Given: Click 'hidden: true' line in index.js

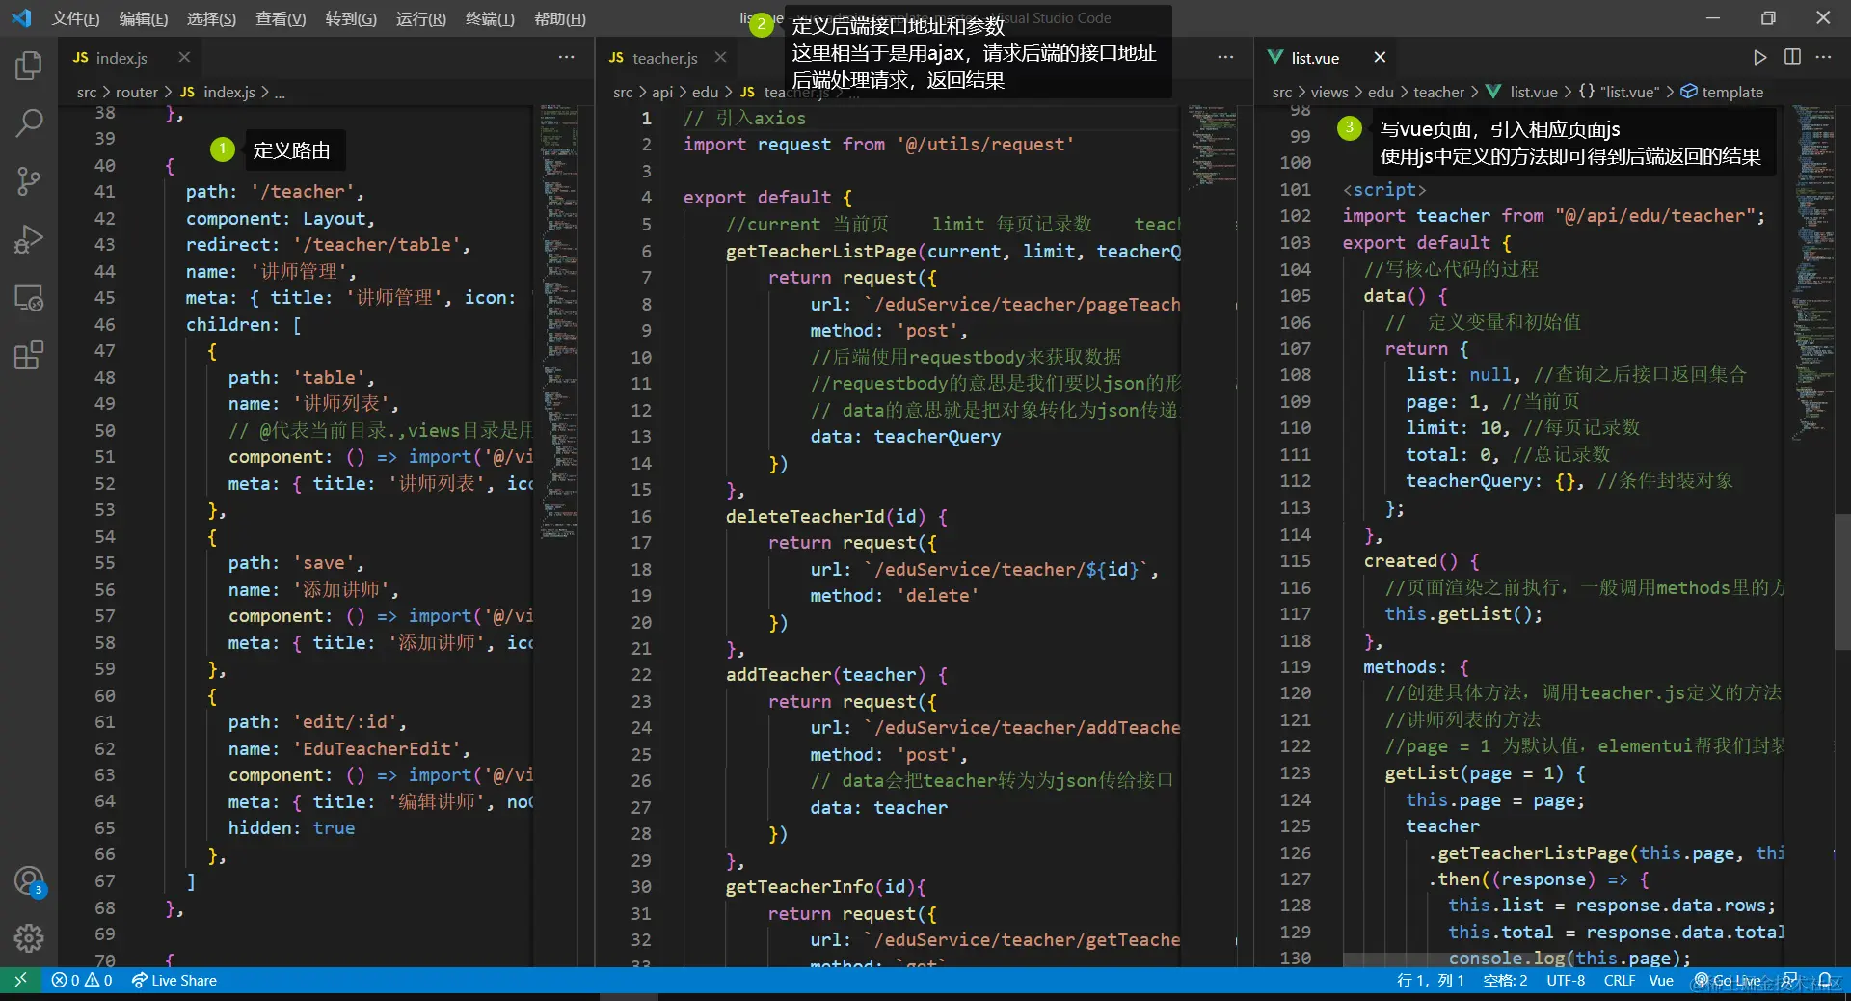Looking at the screenshot, I should click(x=291, y=828).
